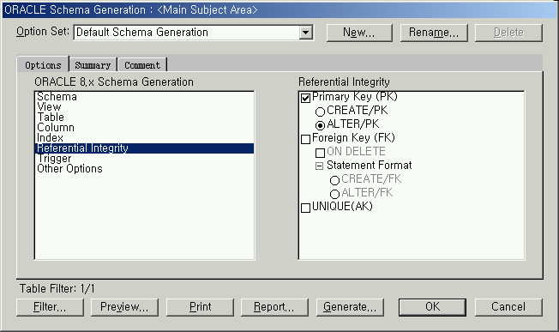Image resolution: width=559 pixels, height=332 pixels.
Task: Switch to the Comment tab
Action: (142, 65)
